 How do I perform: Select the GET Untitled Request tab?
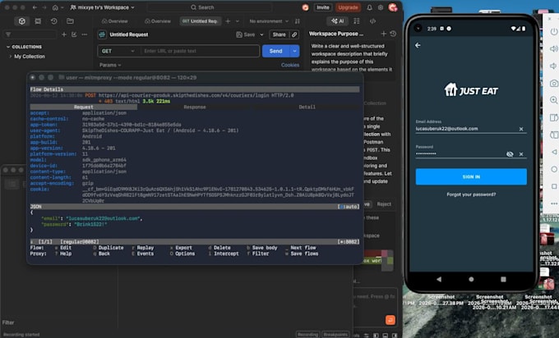point(201,21)
